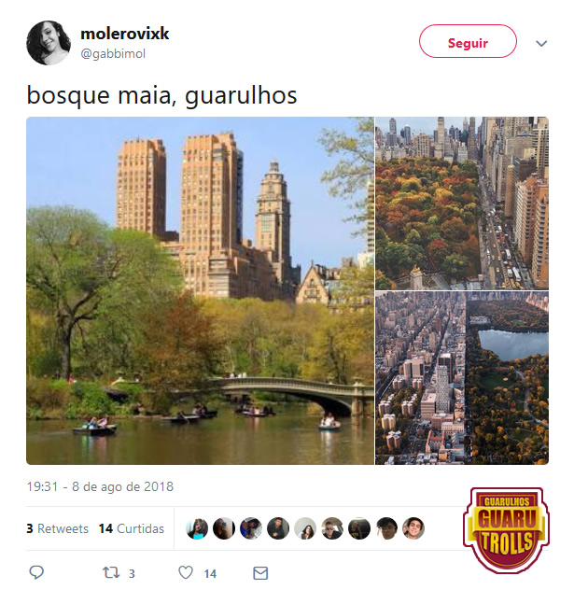The width and height of the screenshot is (574, 590).
Task: Like the tweet with the heart icon
Action: (186, 572)
